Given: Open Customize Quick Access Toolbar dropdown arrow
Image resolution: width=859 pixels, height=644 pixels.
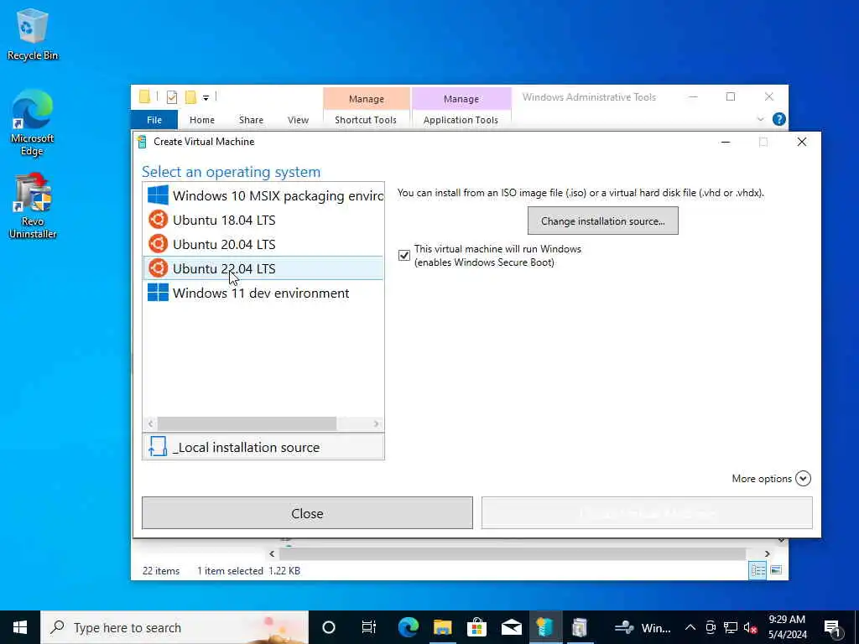Looking at the screenshot, I should [x=206, y=98].
